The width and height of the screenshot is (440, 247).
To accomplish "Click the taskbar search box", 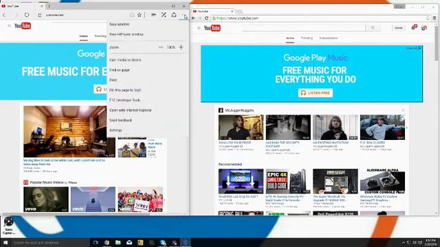I will coord(50,242).
